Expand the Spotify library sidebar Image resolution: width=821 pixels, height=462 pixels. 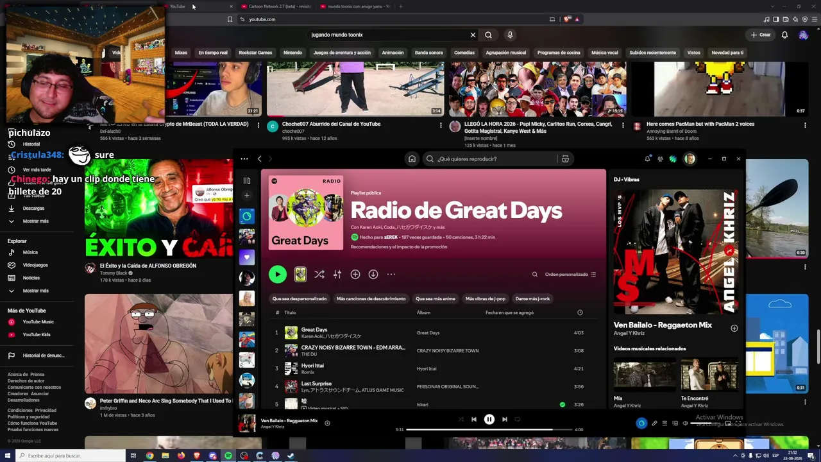tap(247, 181)
